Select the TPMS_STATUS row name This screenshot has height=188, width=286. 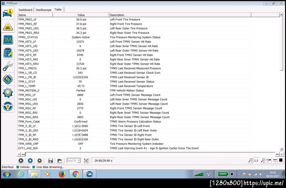(28, 37)
